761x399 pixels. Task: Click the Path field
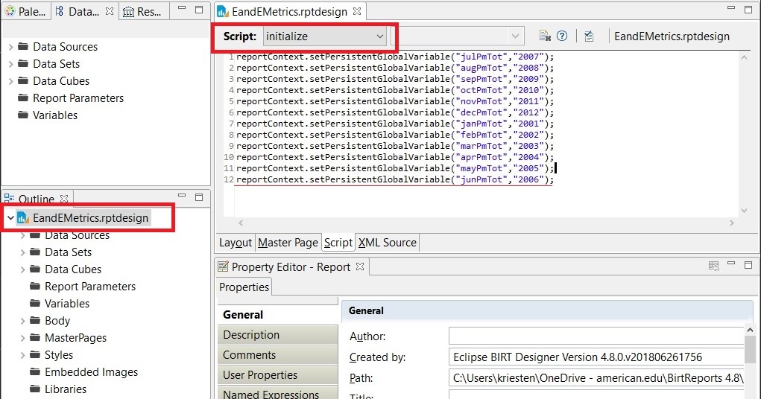point(596,378)
